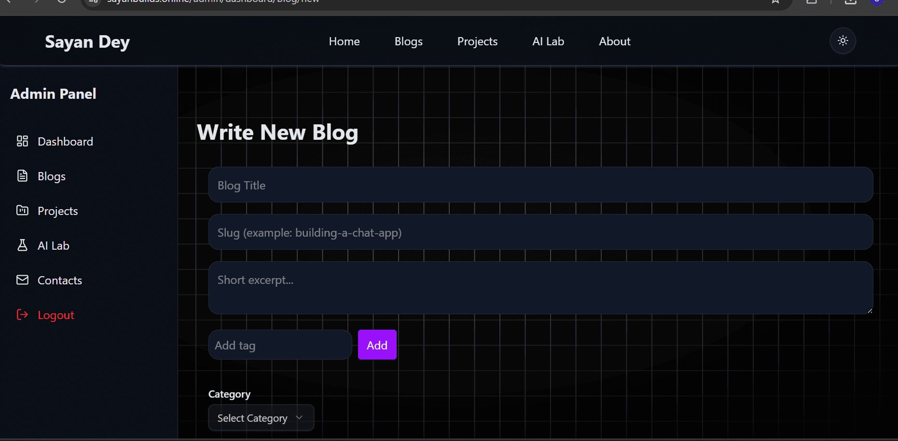Open About in the top navigation
898x441 pixels.
coord(614,41)
